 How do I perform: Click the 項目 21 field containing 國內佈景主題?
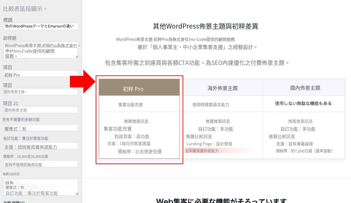pos(41,110)
